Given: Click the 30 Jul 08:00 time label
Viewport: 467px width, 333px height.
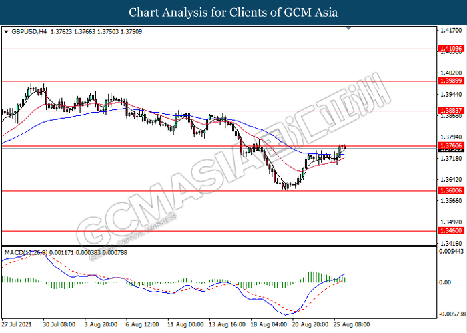Looking at the screenshot, I should 59,324.
